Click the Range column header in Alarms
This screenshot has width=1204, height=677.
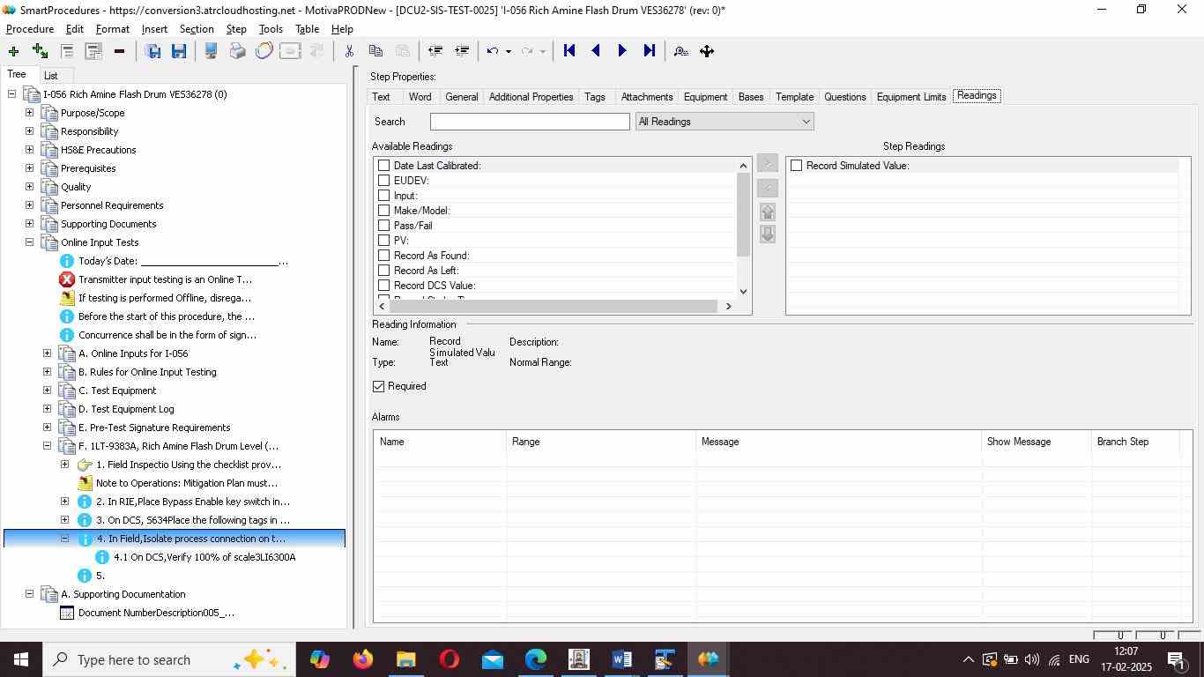tap(601, 442)
